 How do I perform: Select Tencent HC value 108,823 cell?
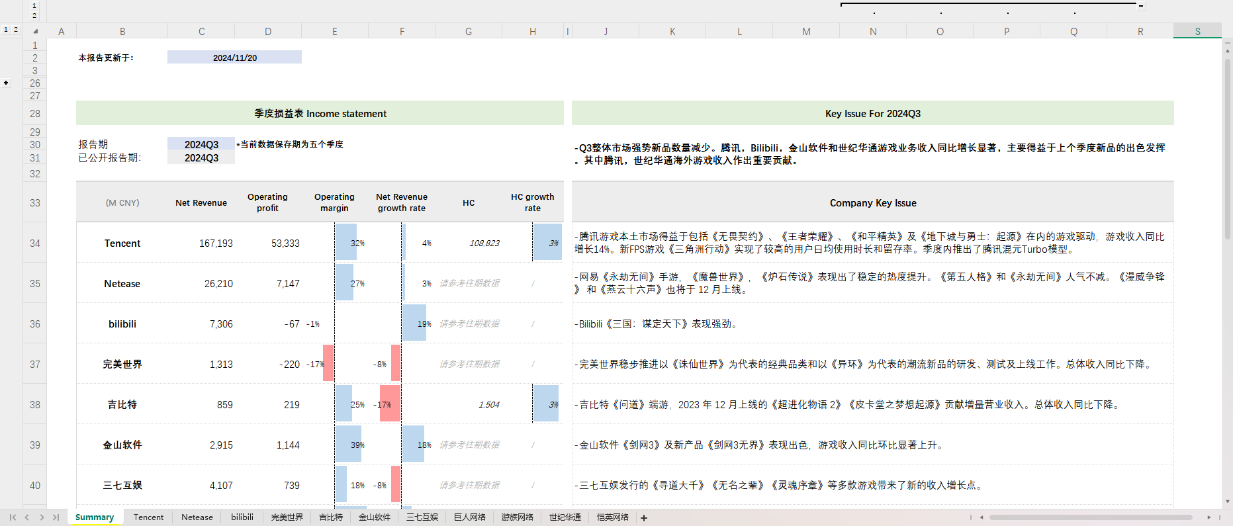(469, 243)
